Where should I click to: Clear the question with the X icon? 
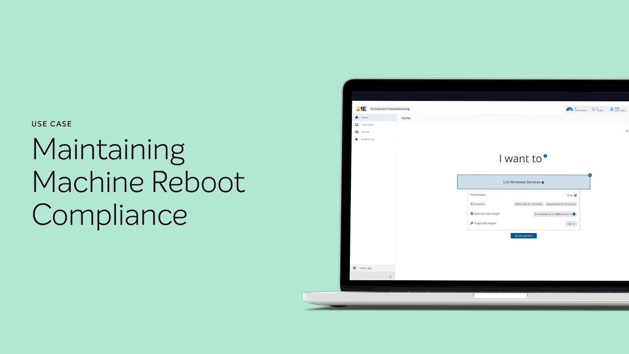click(590, 175)
